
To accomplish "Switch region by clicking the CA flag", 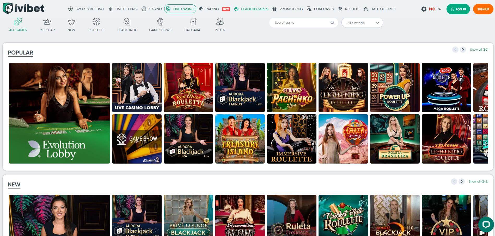I will click(x=431, y=9).
